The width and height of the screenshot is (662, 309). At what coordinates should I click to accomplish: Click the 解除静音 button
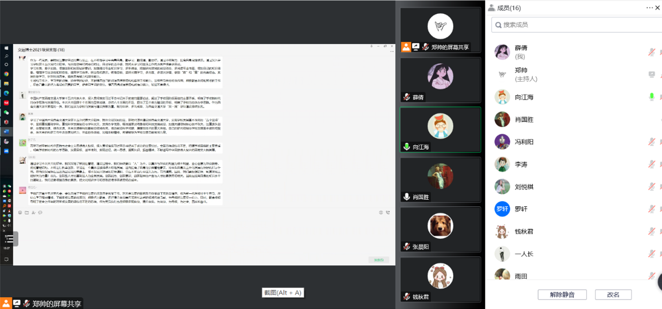(x=562, y=294)
